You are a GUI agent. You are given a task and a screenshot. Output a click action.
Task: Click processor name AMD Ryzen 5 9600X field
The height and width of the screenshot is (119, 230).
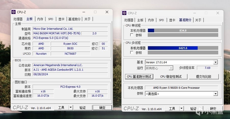click(x=182, y=88)
